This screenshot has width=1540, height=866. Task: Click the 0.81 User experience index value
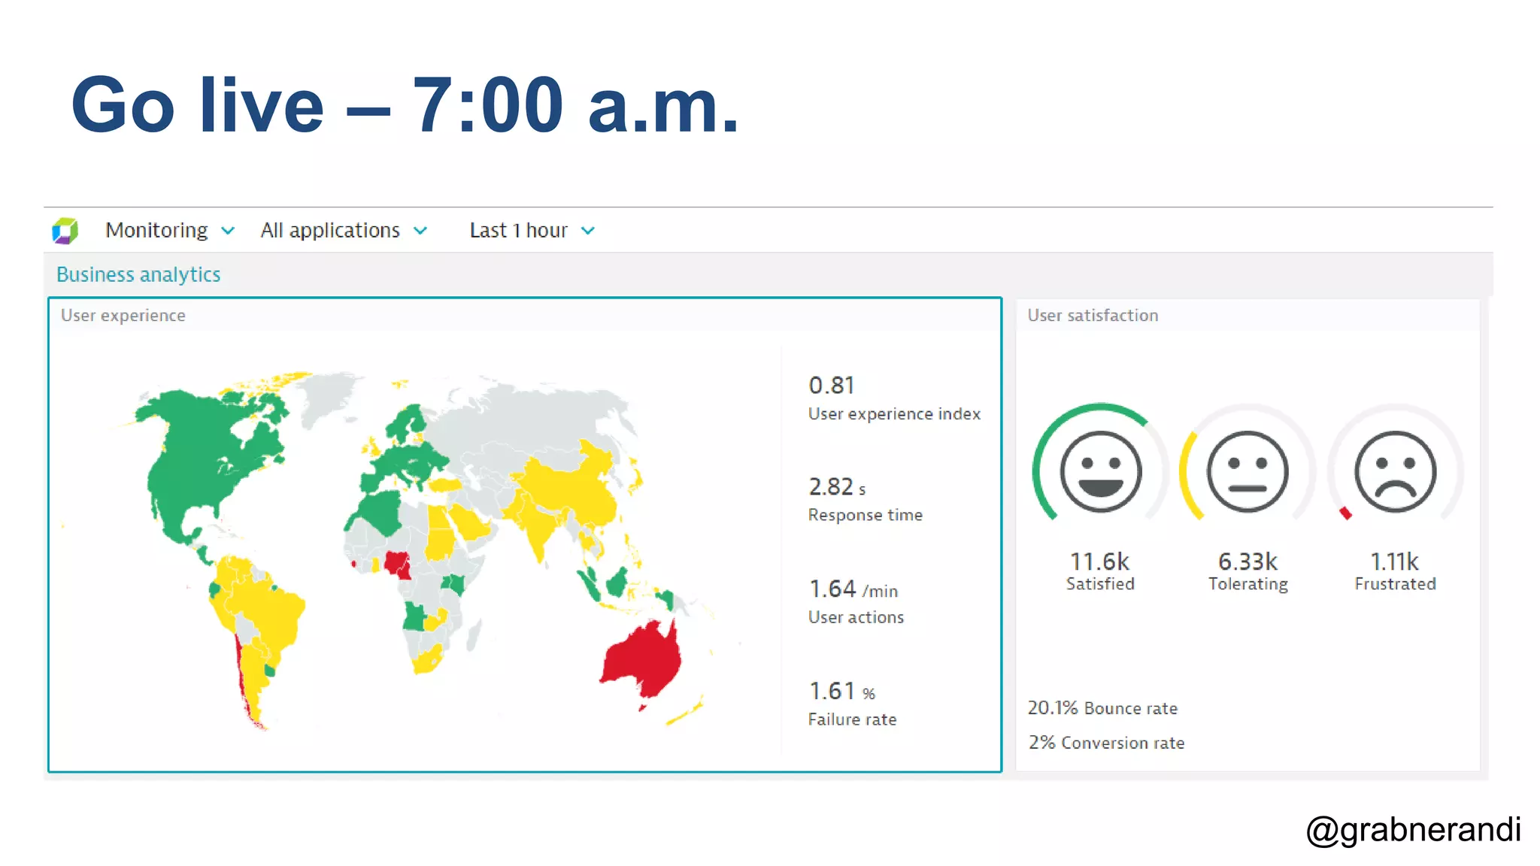pos(832,386)
